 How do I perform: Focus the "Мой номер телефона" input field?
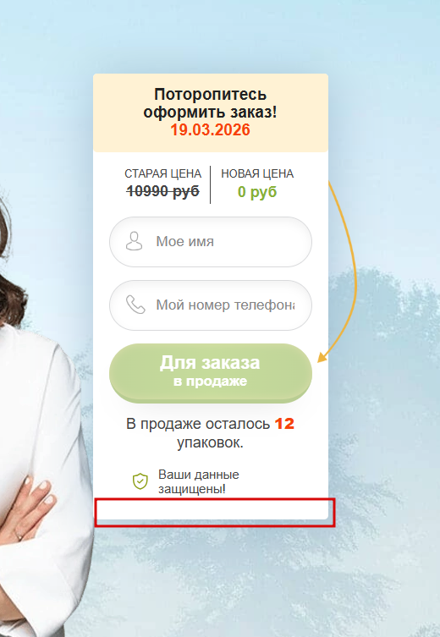click(211, 305)
